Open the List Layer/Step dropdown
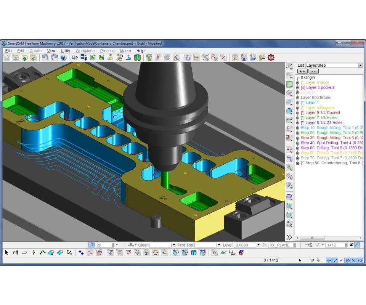Viewport: 366px width, 305px height. click(360, 65)
